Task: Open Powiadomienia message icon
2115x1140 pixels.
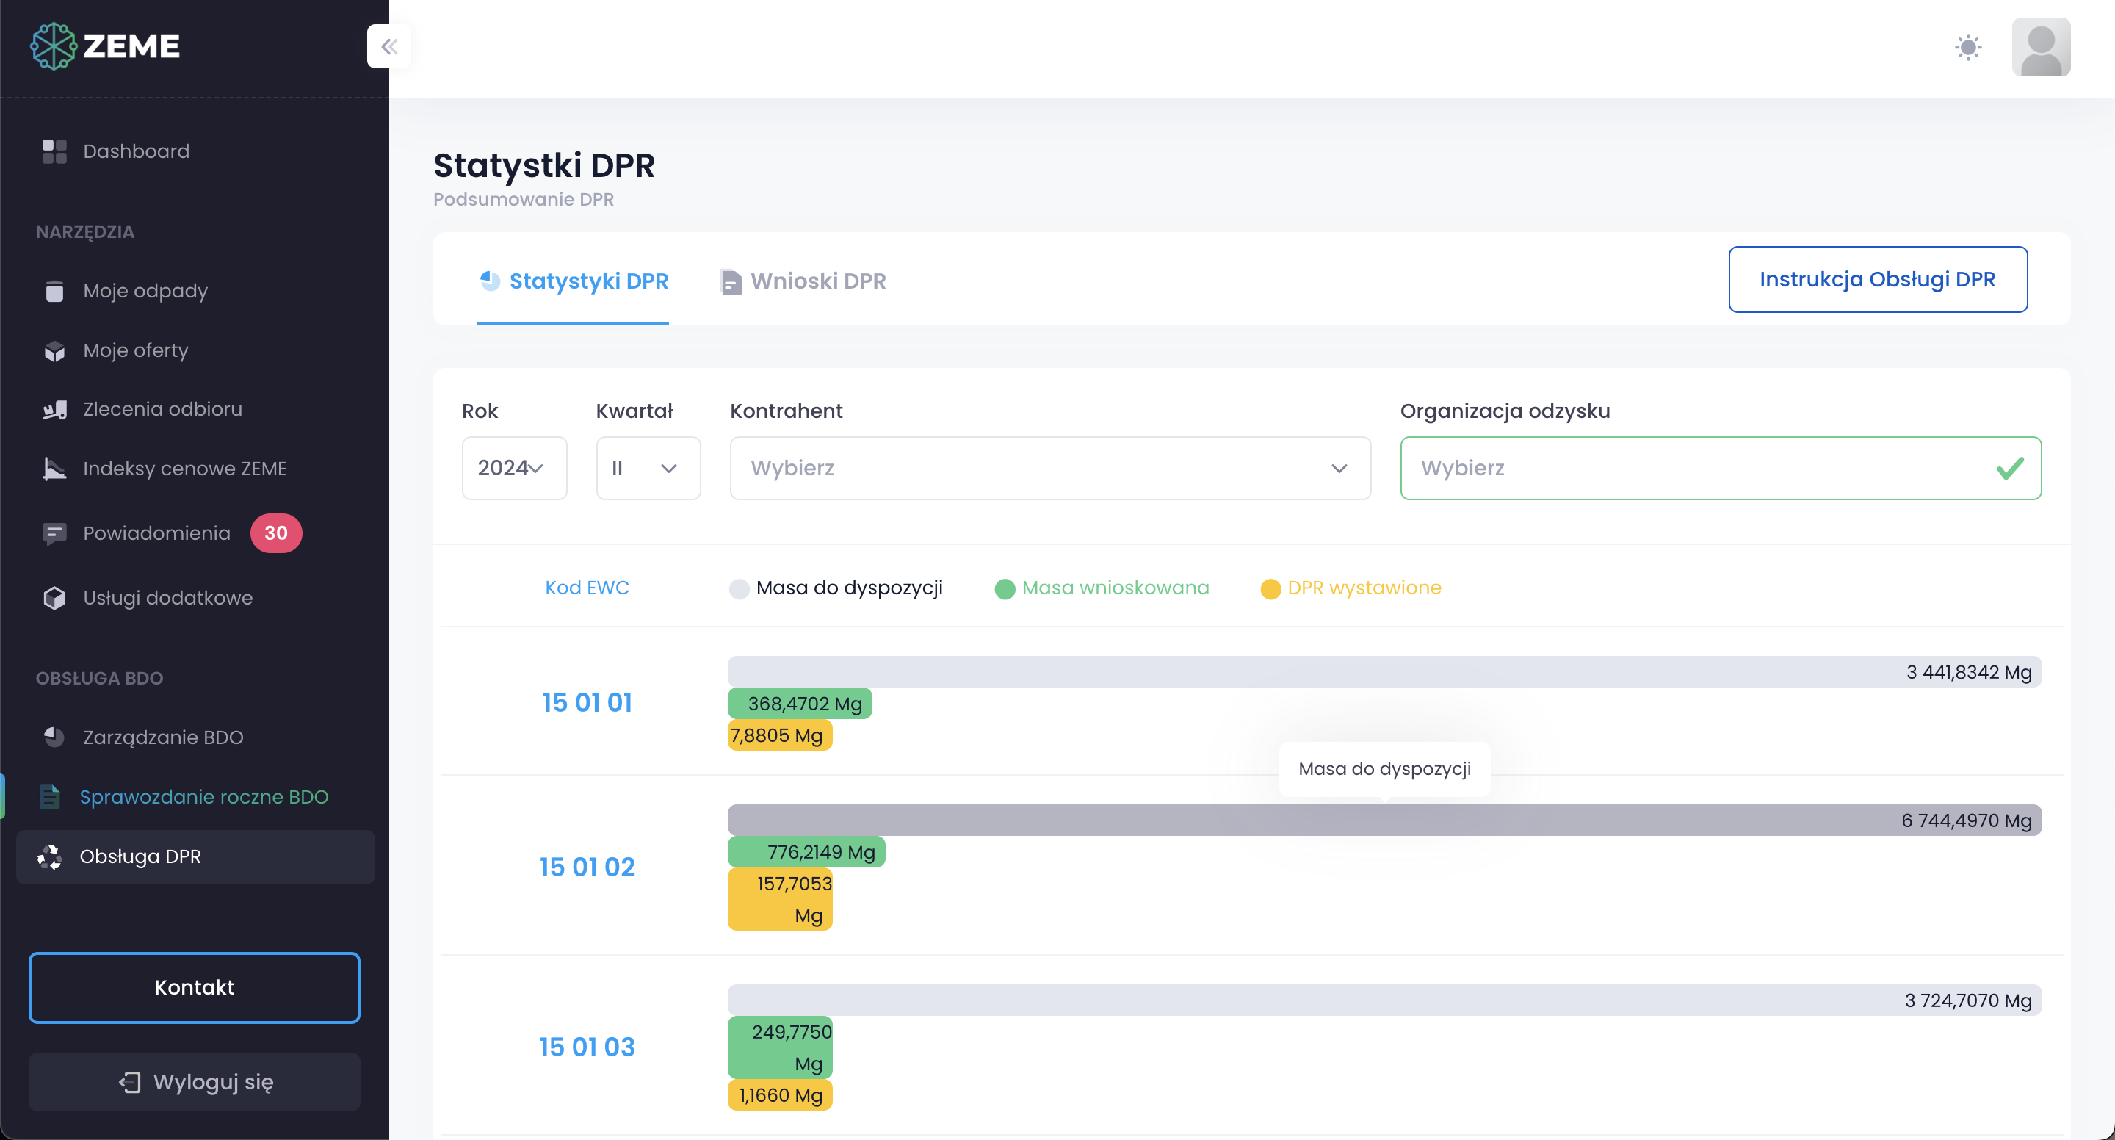Action: pos(54,533)
